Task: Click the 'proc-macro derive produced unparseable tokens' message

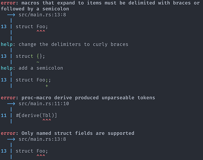Action: [88, 98]
